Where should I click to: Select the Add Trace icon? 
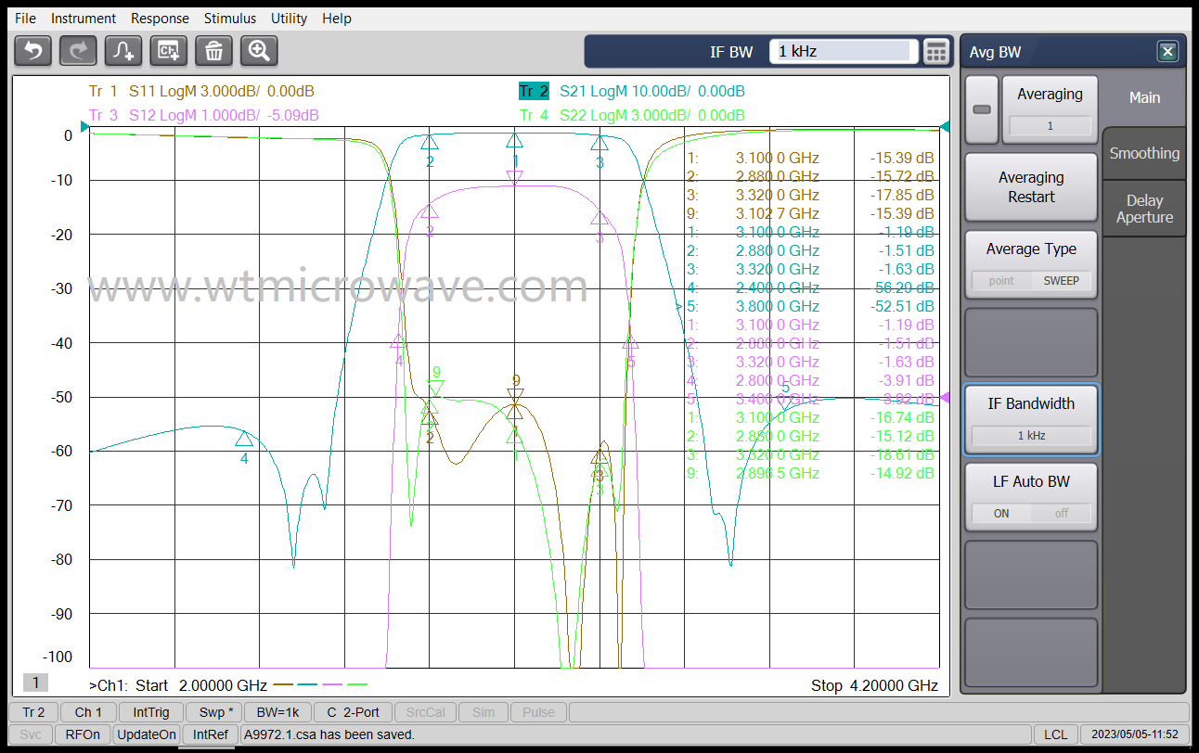pyautogui.click(x=122, y=51)
